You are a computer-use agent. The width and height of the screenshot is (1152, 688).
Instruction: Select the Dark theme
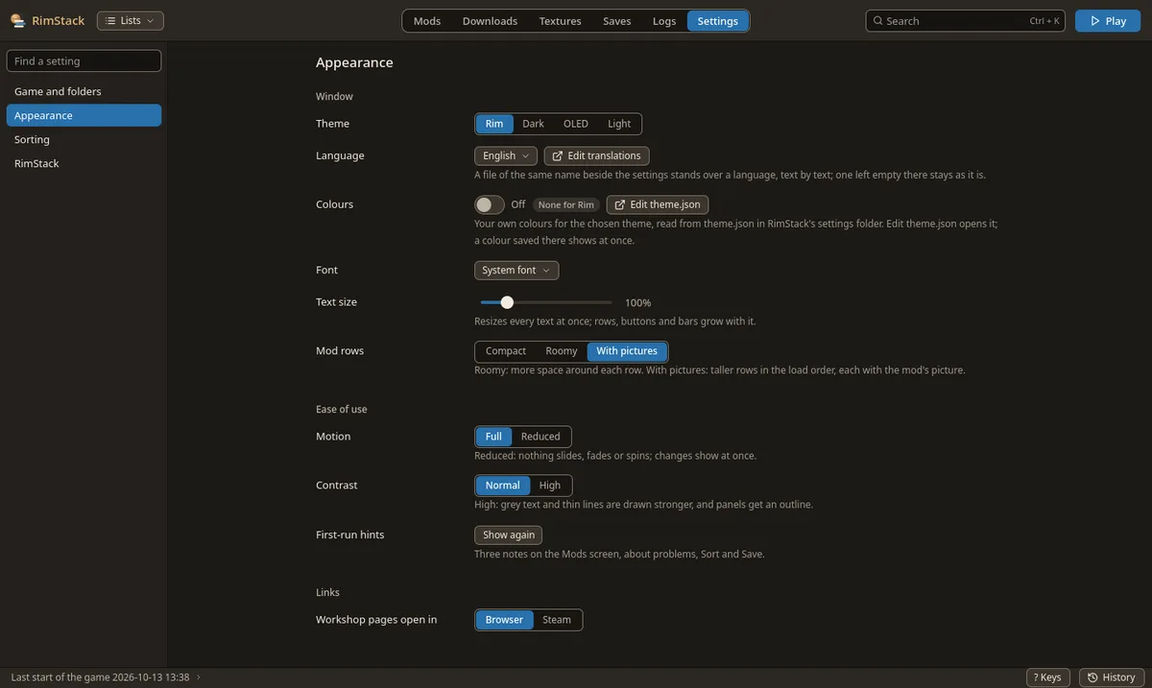coord(533,124)
